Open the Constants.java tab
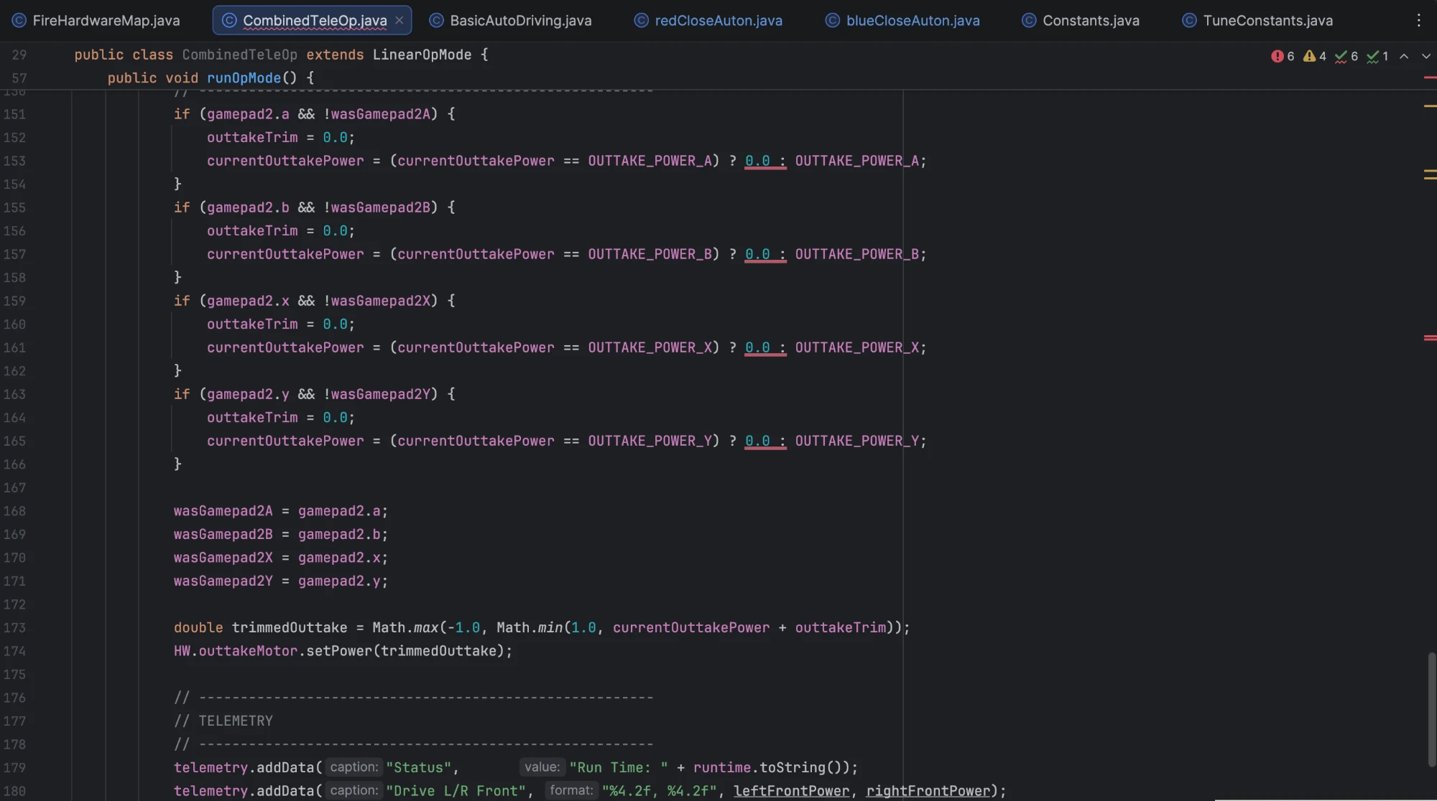Screen dimensions: 1437x801 [x=1081, y=20]
